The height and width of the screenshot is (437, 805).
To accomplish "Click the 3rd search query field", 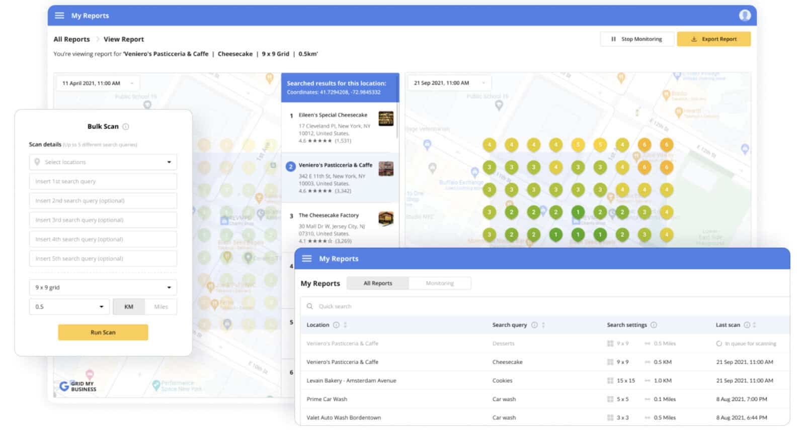I will click(x=103, y=220).
